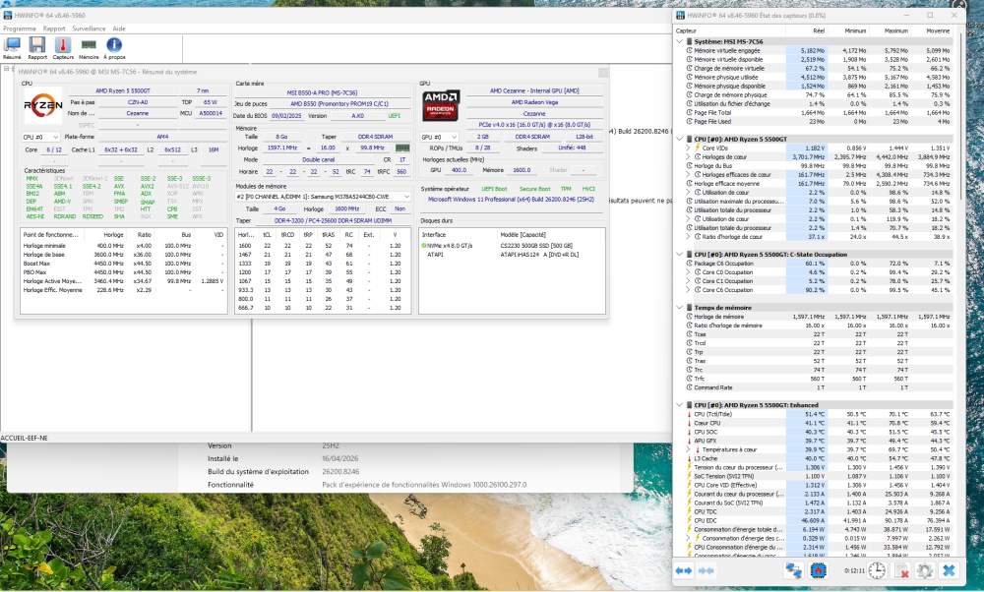This screenshot has height=592, width=984.
Task: Collapse the Système: MSI MS-7C56 sensor group
Action: tap(680, 42)
